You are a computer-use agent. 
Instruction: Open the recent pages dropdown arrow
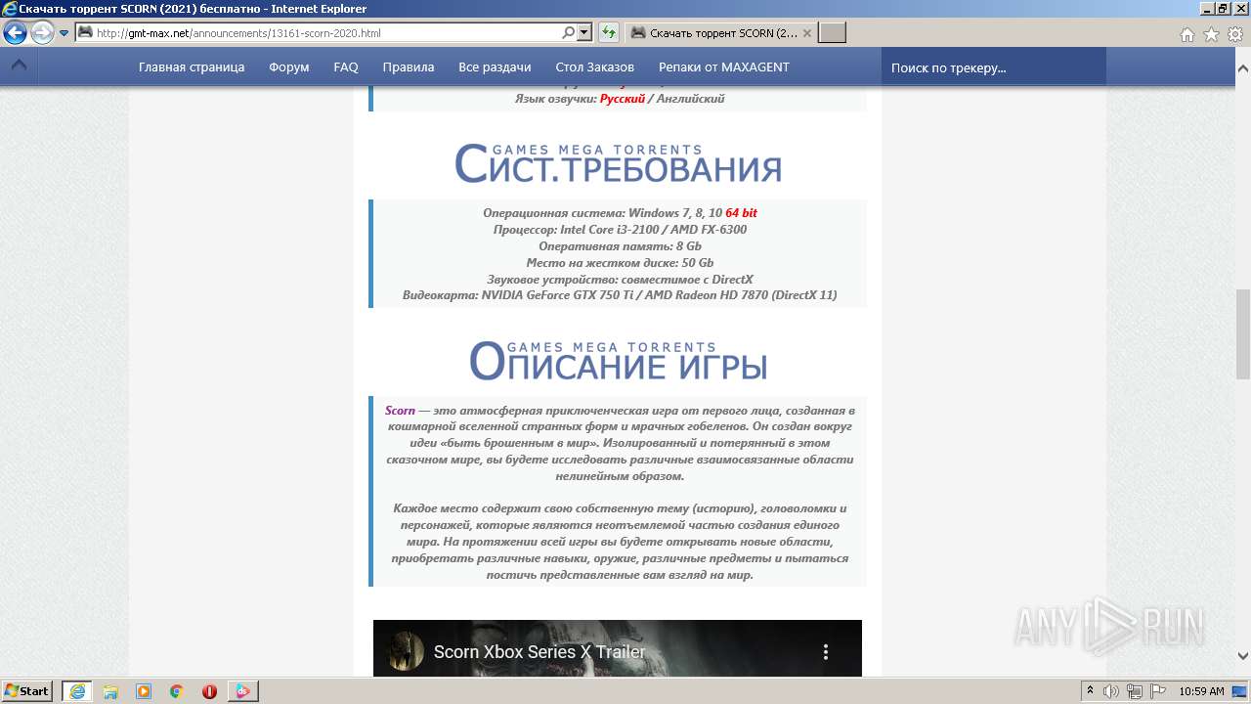[x=65, y=33]
